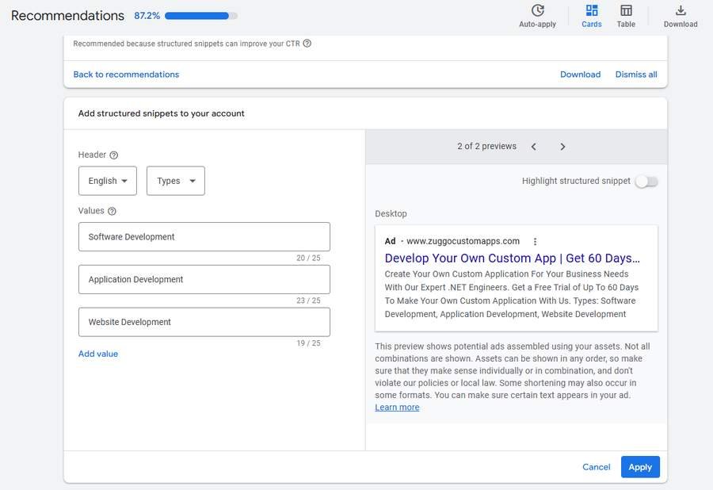The height and width of the screenshot is (490, 713).
Task: Click the Desktop preview label
Action: [391, 214]
